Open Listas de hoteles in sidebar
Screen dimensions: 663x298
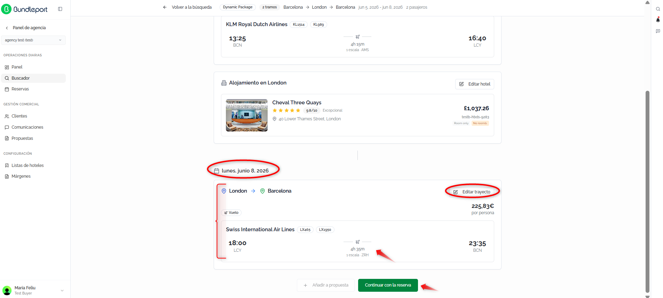click(33, 166)
